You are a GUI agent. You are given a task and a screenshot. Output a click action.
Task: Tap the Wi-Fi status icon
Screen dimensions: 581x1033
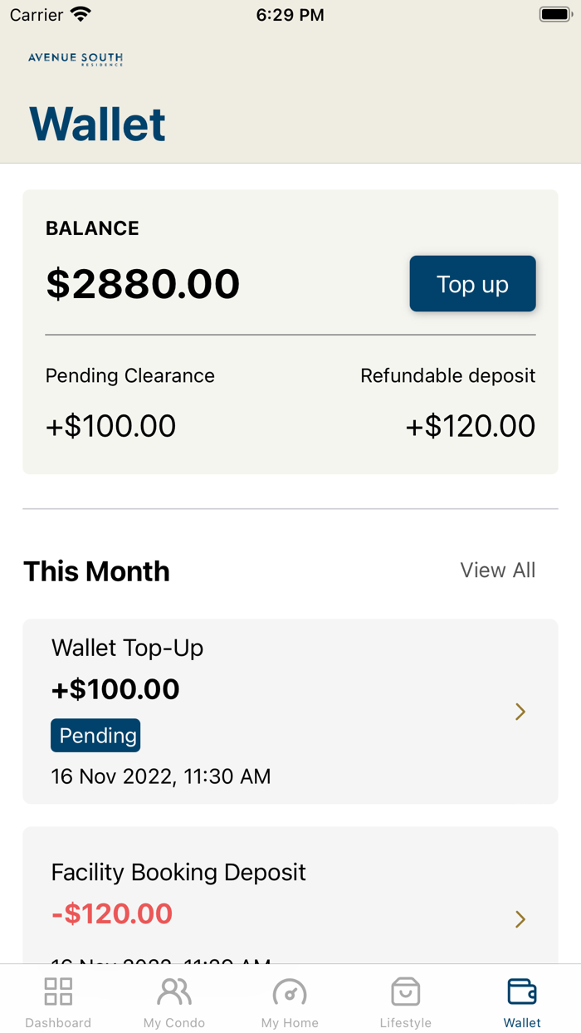pos(81,15)
